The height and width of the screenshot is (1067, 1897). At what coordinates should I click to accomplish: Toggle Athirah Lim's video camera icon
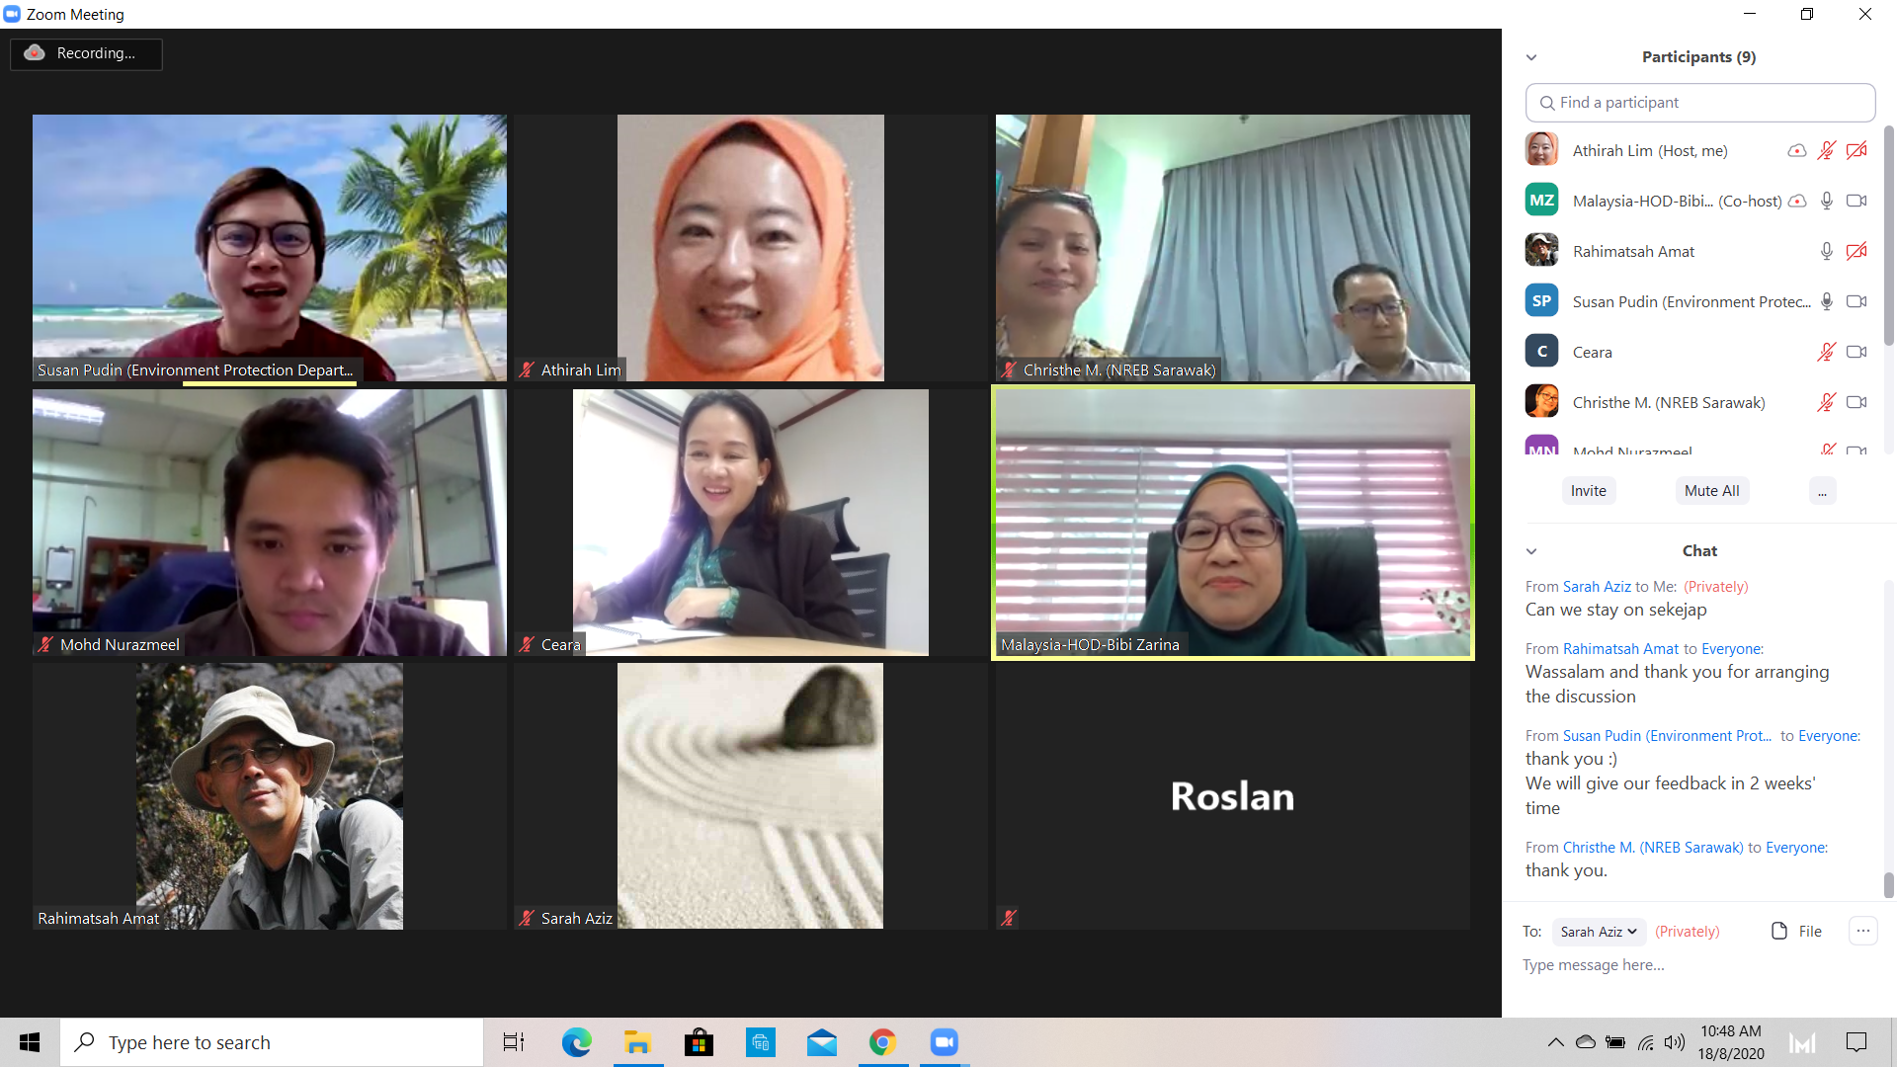[x=1856, y=151]
